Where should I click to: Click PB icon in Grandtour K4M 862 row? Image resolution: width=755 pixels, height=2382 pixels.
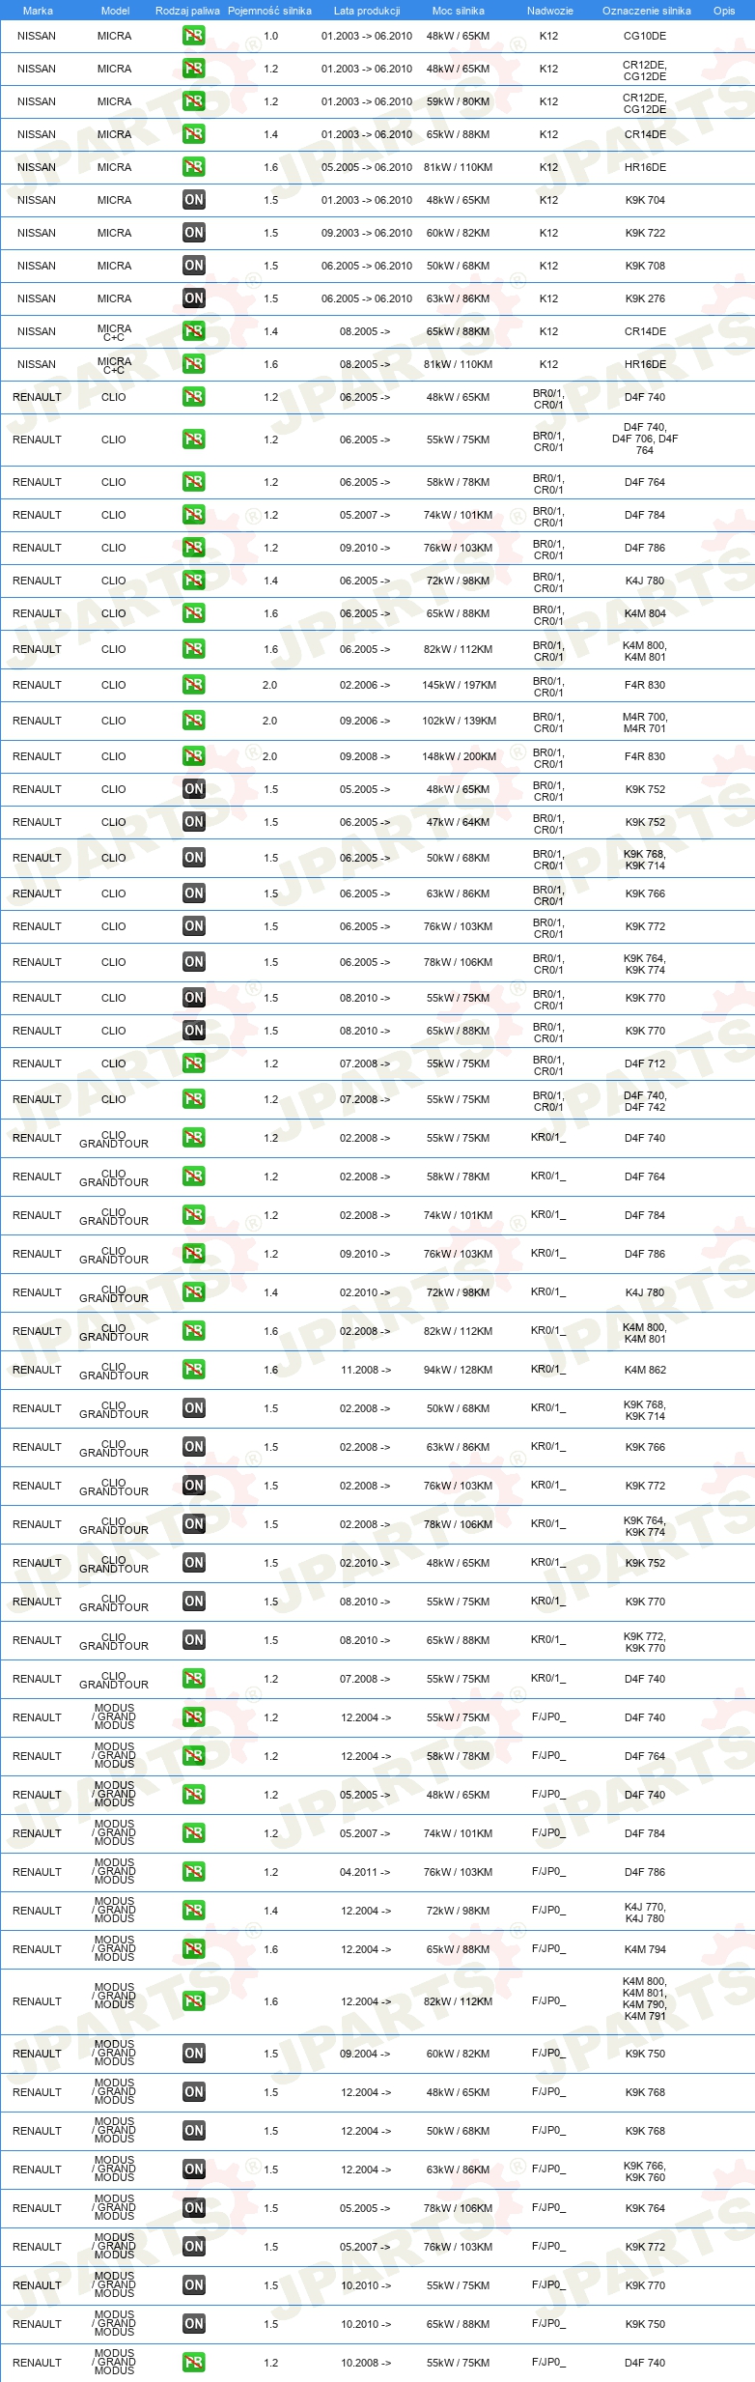pyautogui.click(x=193, y=1370)
